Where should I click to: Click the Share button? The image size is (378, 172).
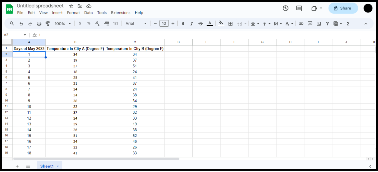click(343, 8)
